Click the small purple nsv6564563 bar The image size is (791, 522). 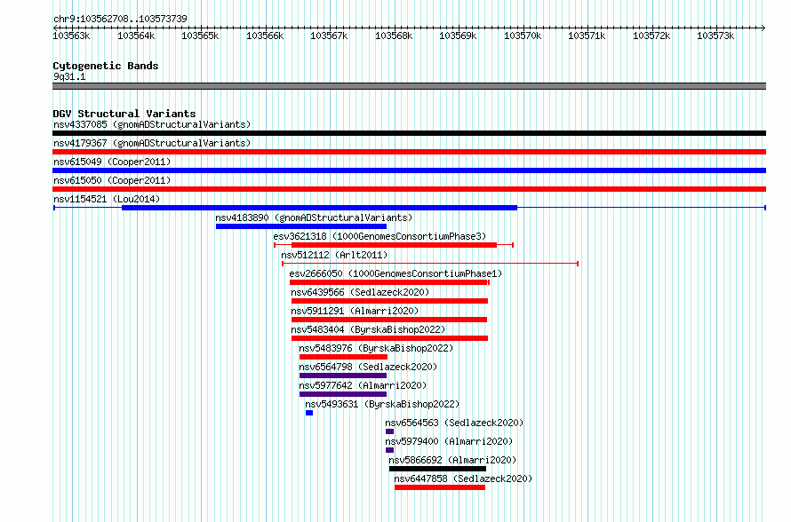click(x=389, y=431)
